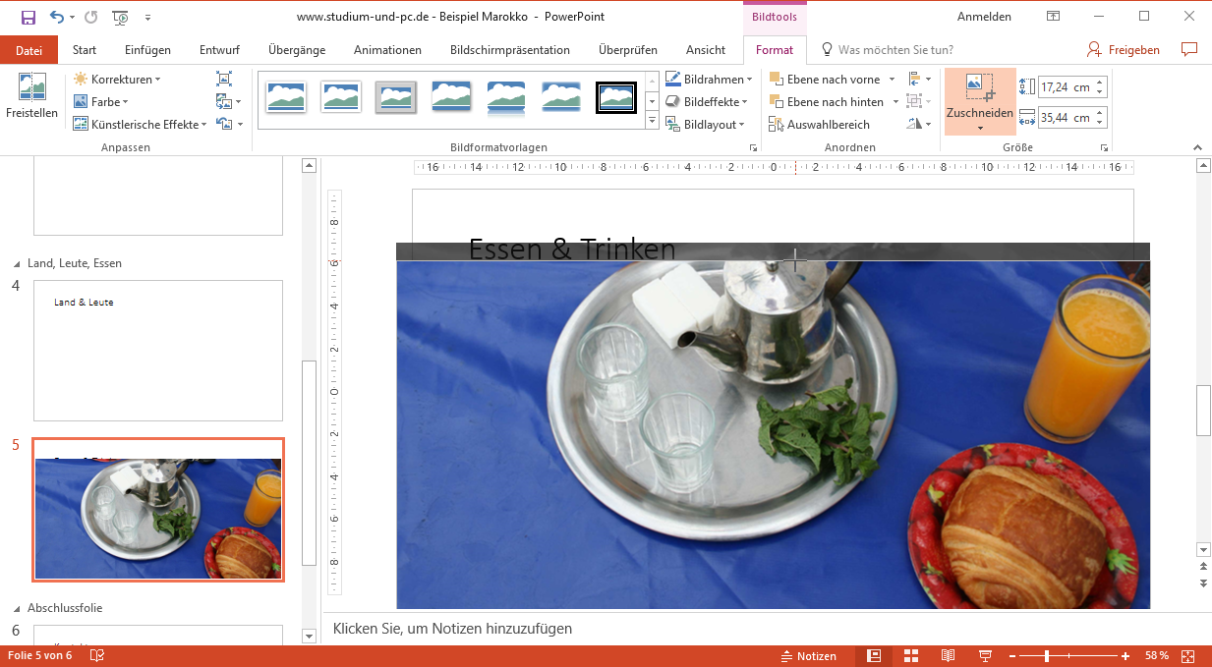Open Korrekturen dropdown
The width and height of the screenshot is (1212, 667).
116,79
